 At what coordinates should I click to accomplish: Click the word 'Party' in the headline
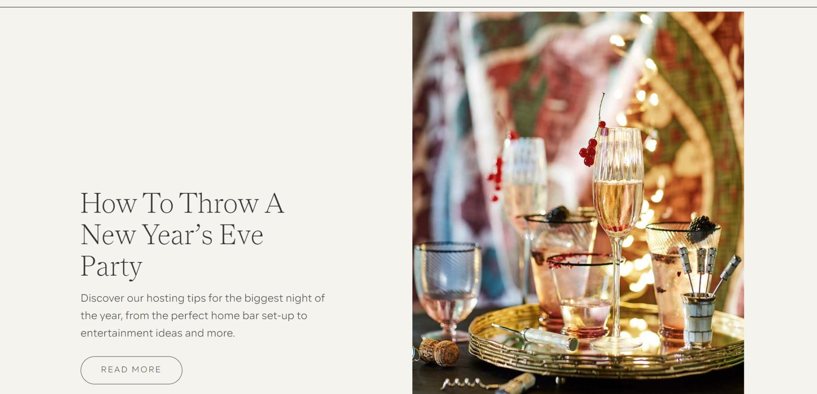coord(111,267)
